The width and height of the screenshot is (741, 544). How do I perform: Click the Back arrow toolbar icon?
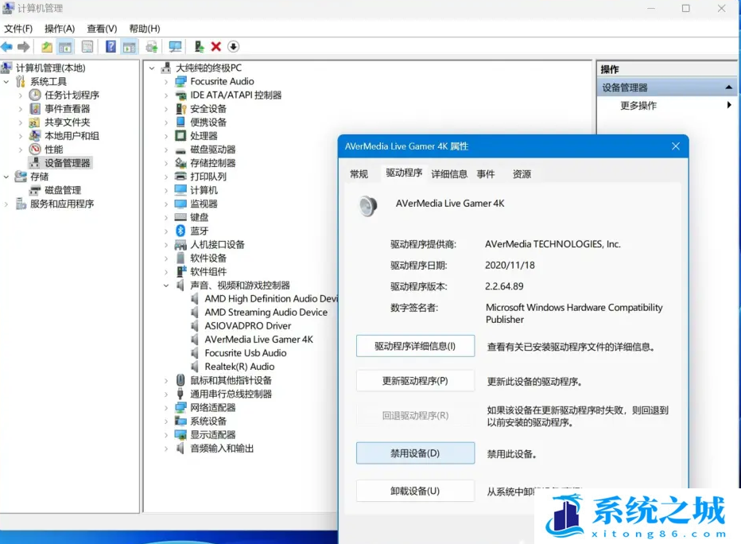6,47
